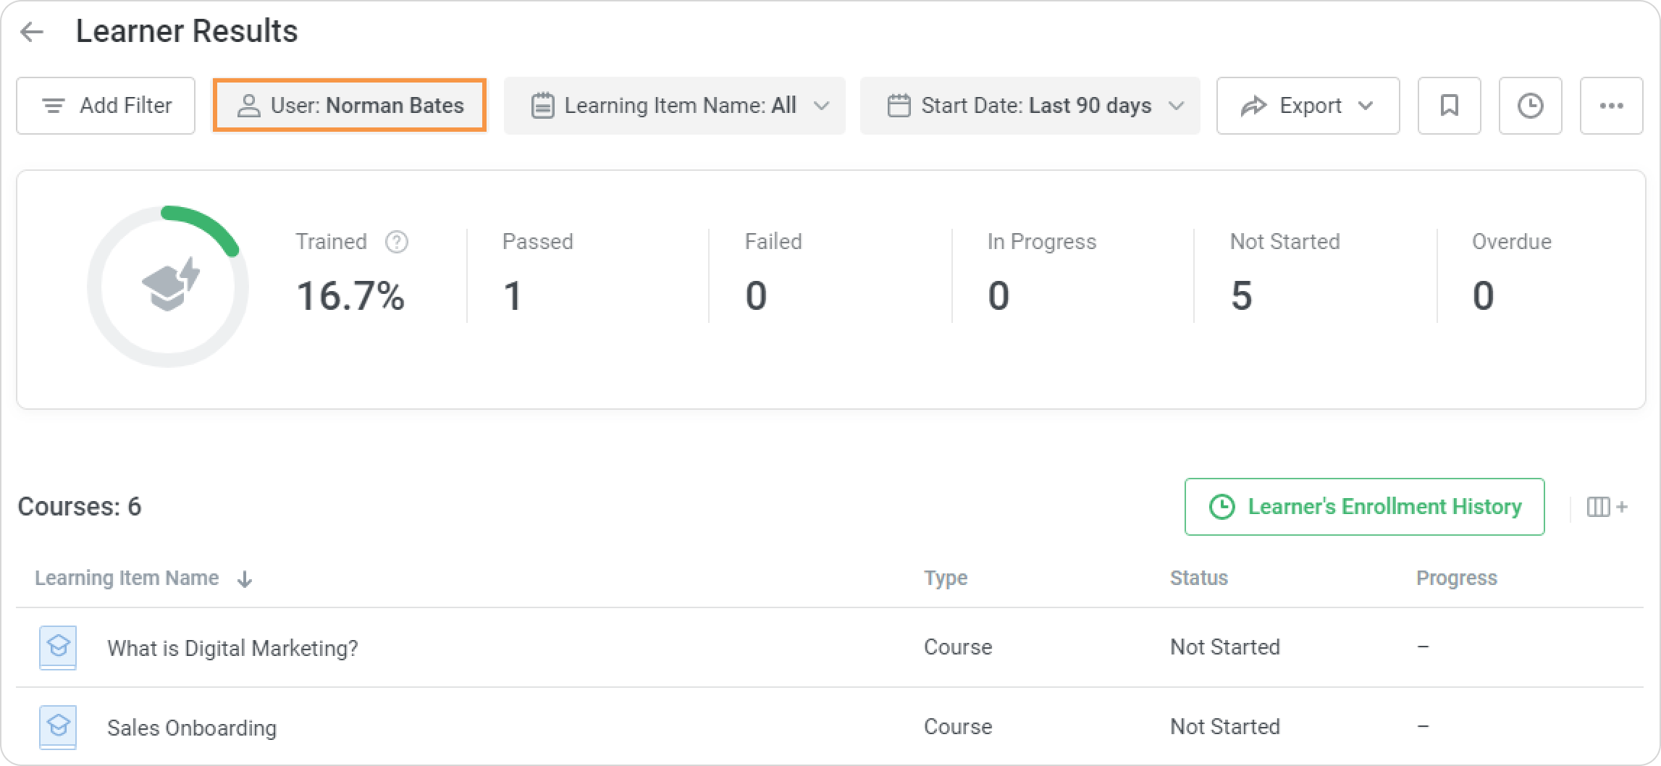The width and height of the screenshot is (1661, 766).
Task: Click the clock schedule icon in toolbar
Action: (x=1530, y=106)
